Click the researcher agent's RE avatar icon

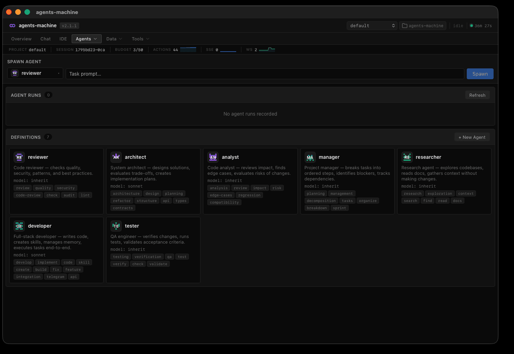pos(407,157)
